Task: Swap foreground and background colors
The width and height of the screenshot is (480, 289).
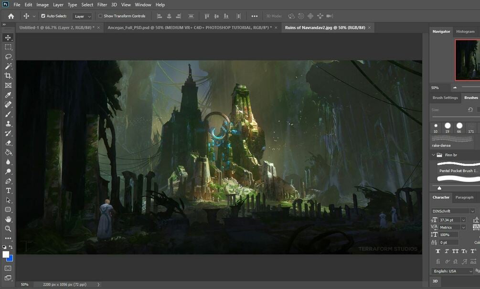Action: point(11,247)
